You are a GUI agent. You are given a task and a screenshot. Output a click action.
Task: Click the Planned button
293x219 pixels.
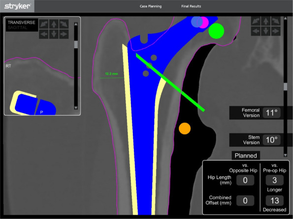tap(246, 156)
